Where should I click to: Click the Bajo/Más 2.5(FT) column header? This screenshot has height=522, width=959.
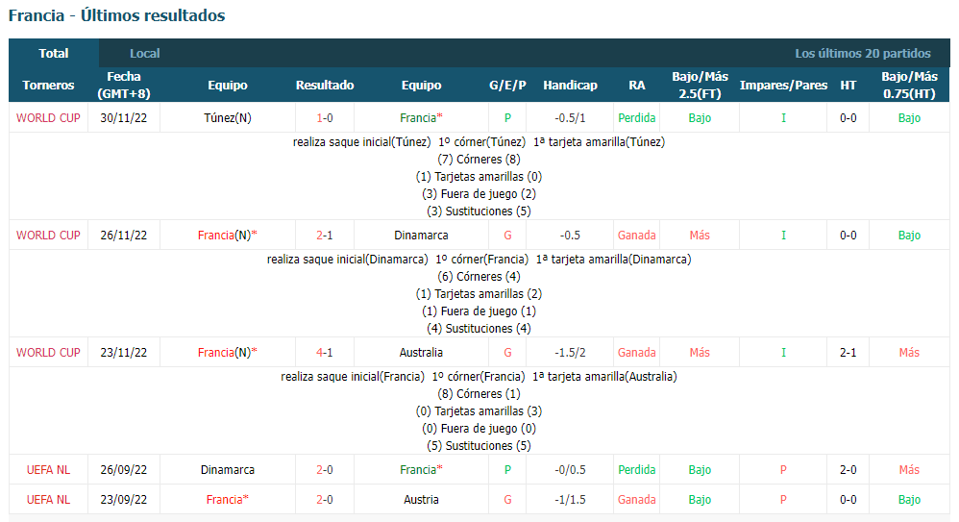(x=700, y=85)
